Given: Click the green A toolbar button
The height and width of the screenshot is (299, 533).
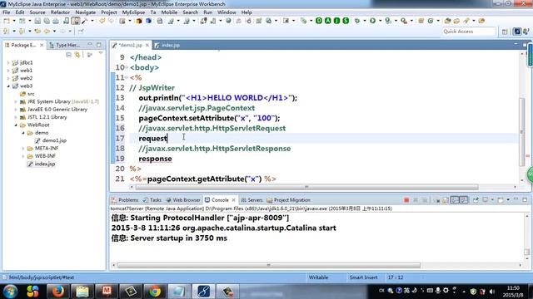Looking at the screenshot, I should coord(327,21).
